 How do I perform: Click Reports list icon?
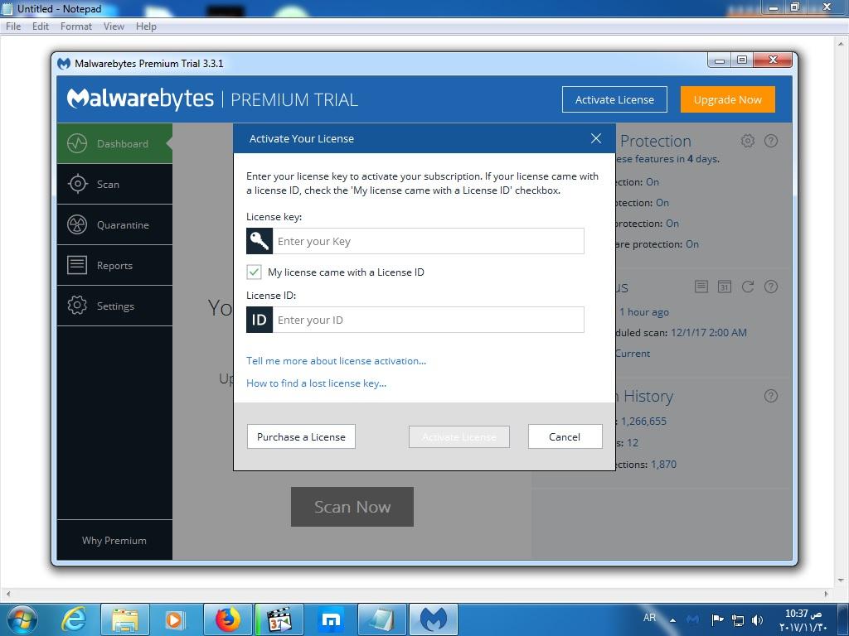pos(77,265)
